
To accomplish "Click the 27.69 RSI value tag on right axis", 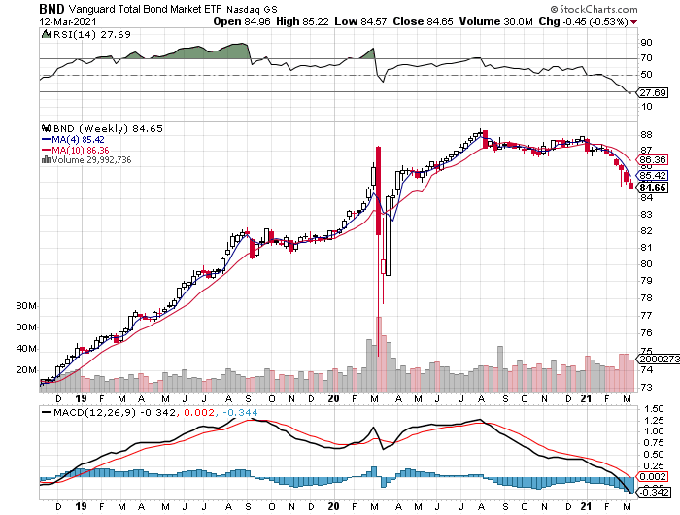I will tap(653, 93).
